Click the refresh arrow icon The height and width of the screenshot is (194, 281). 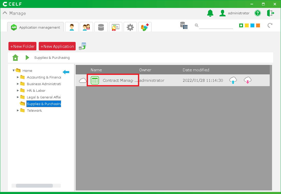[x=270, y=25]
